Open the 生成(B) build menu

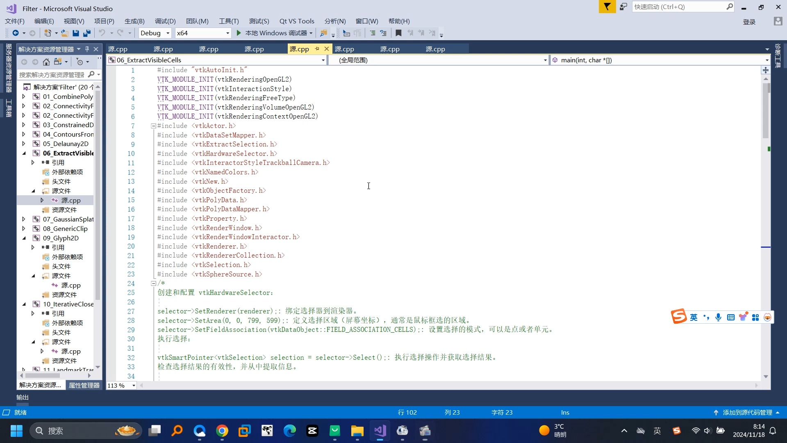pyautogui.click(x=134, y=21)
